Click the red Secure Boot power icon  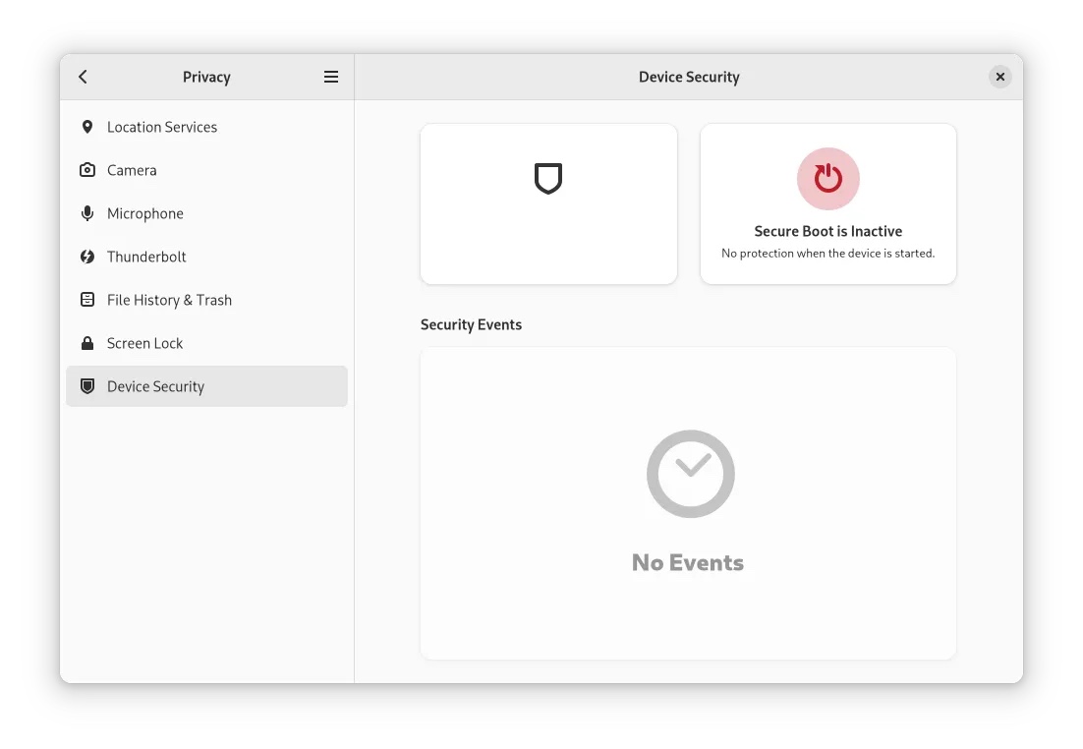[x=827, y=179]
